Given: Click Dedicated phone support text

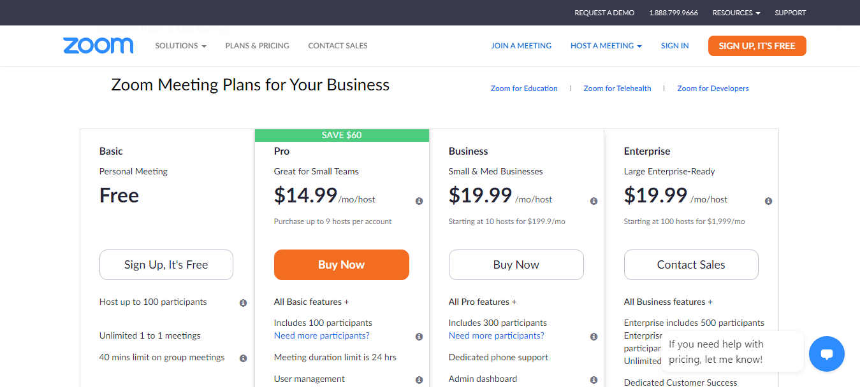Looking at the screenshot, I should [x=499, y=357].
